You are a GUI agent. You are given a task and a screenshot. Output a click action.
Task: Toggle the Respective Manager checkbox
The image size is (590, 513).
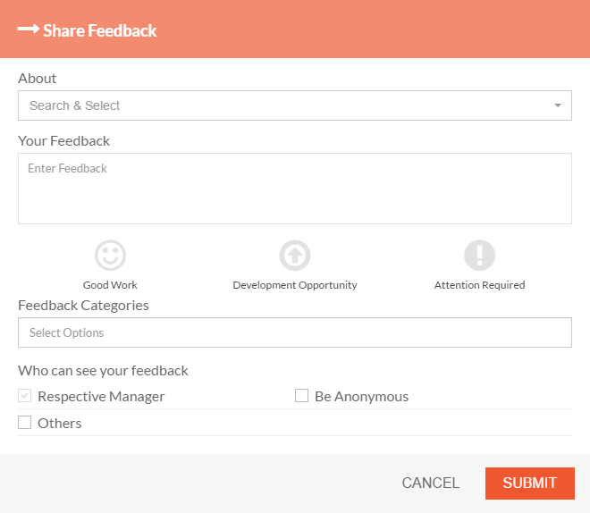point(24,396)
